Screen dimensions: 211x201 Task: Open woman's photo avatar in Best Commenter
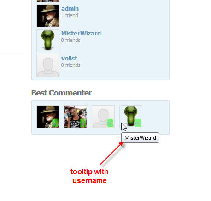(76, 117)
